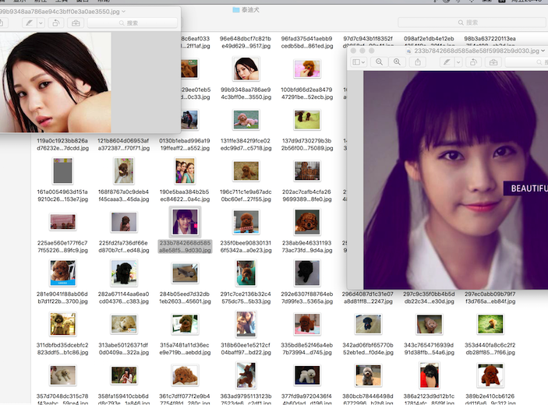The image size is (548, 405).
Task: Select thumbnail 363ad9795113123b in Finder
Action: (246, 375)
